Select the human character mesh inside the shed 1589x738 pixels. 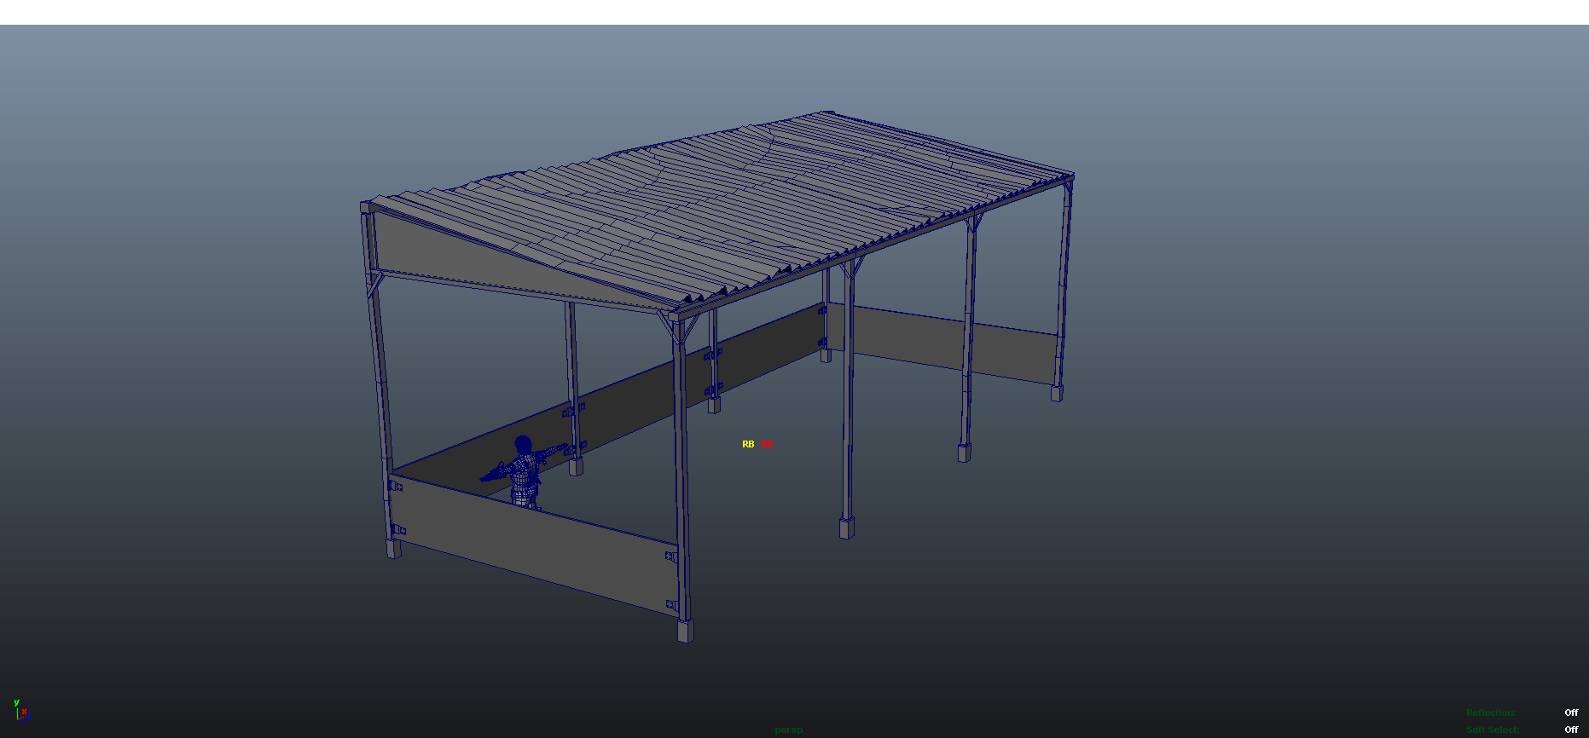click(x=524, y=471)
